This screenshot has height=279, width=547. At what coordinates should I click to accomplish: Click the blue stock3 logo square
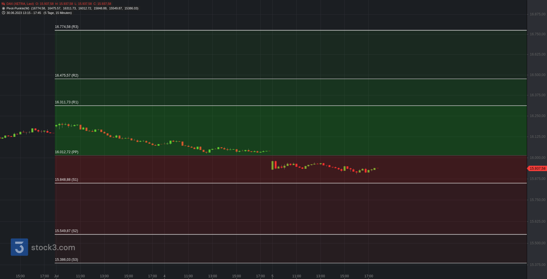(x=19, y=247)
